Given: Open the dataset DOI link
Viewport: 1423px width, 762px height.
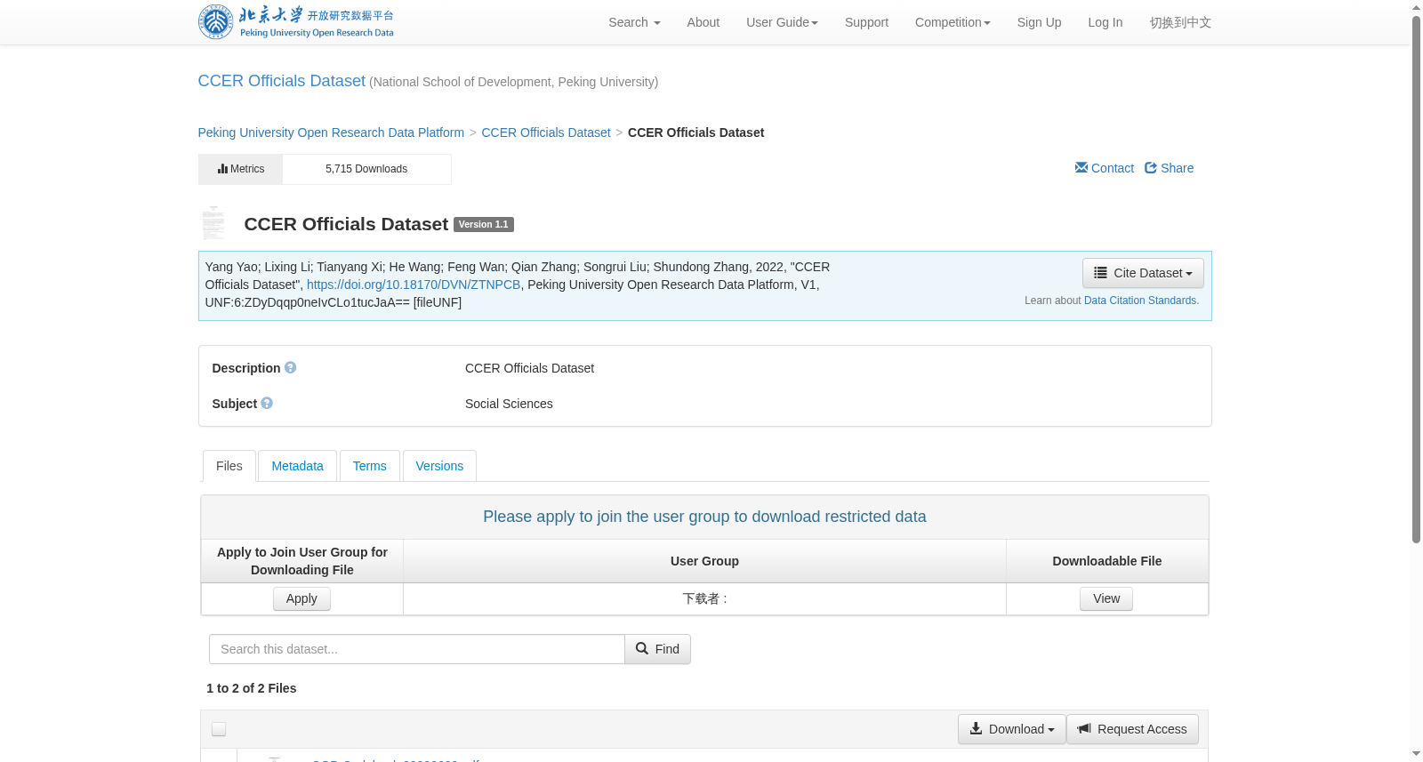Looking at the screenshot, I should point(414,285).
